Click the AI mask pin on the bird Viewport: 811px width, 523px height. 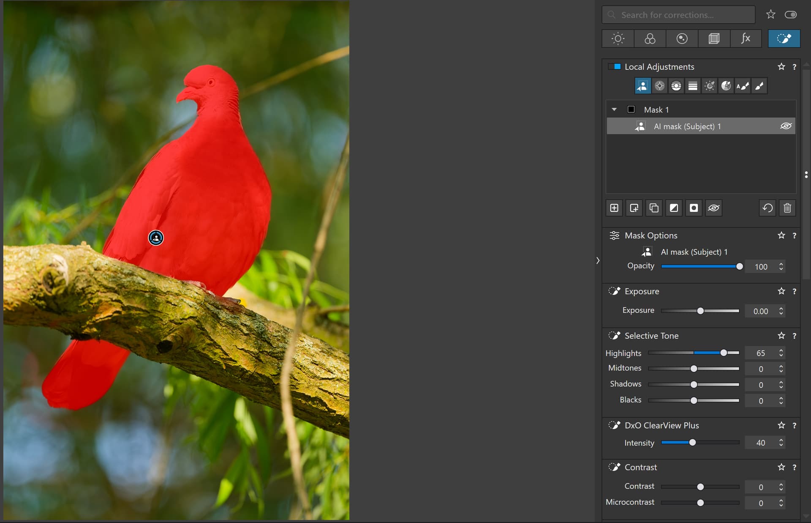[156, 238]
